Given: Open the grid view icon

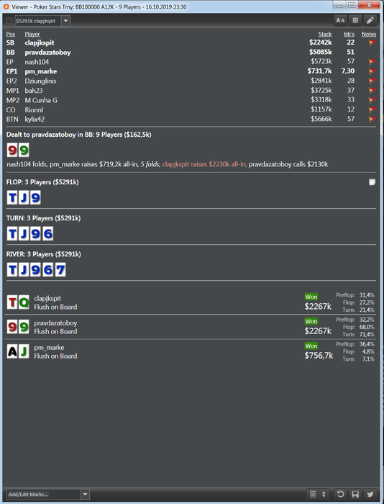Looking at the screenshot, I should pyautogui.click(x=355, y=21).
